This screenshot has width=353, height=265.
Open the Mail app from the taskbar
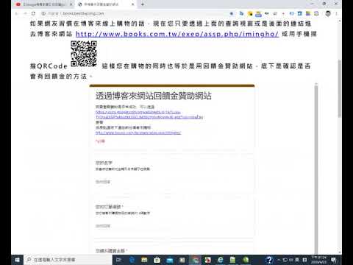point(170,260)
